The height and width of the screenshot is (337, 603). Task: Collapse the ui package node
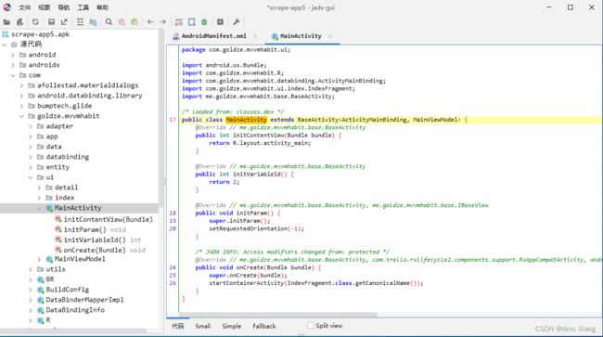[31, 177]
